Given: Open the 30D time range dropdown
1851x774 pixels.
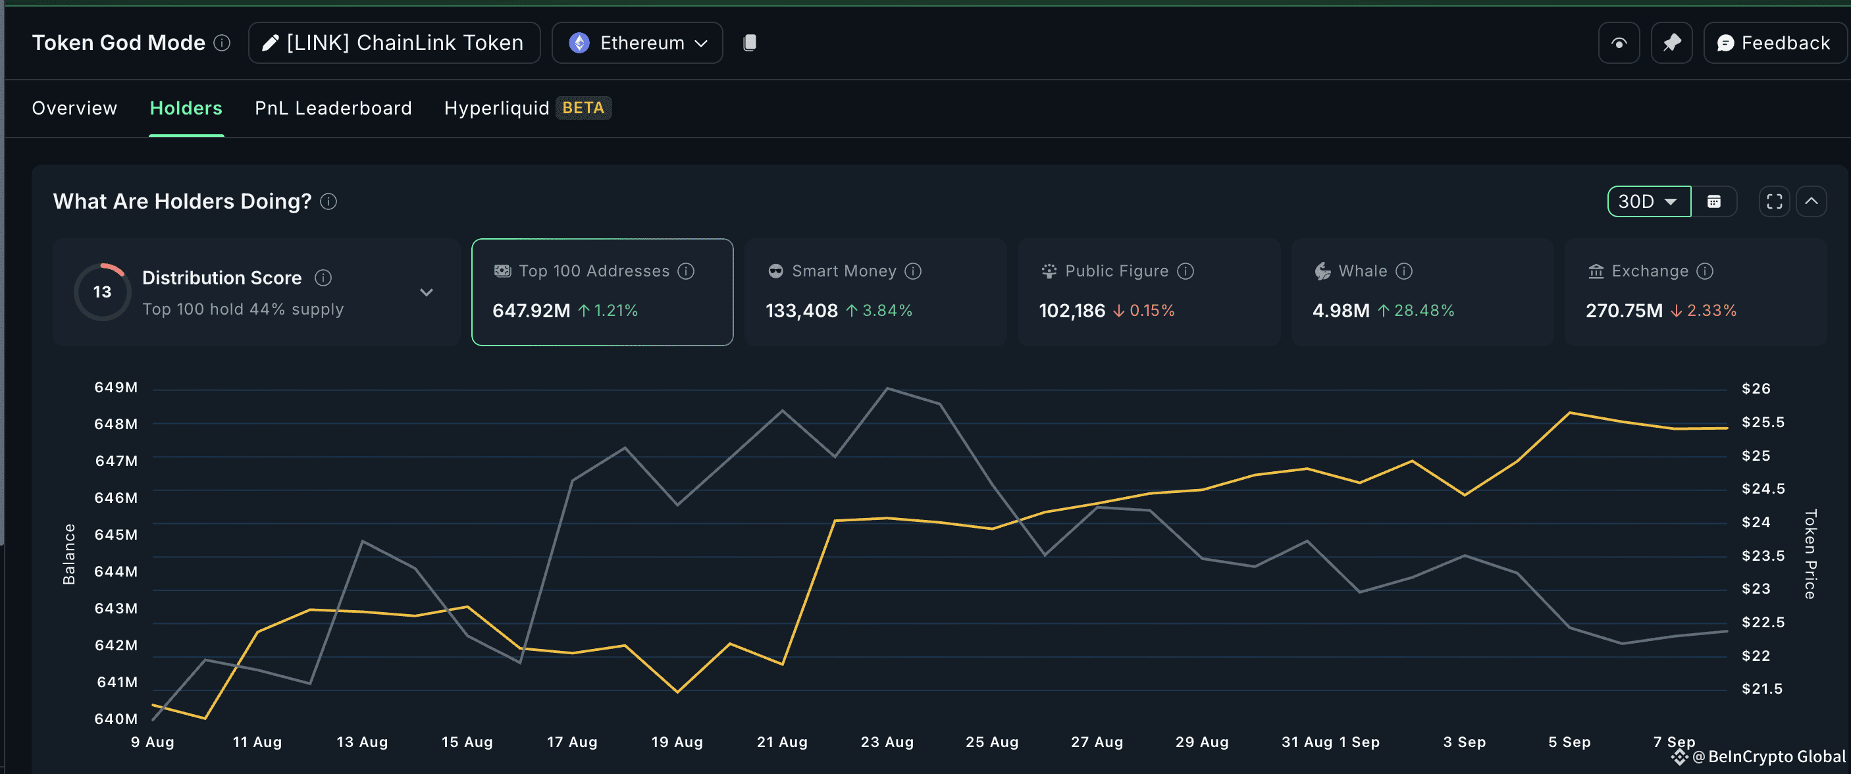Looking at the screenshot, I should pos(1648,201).
